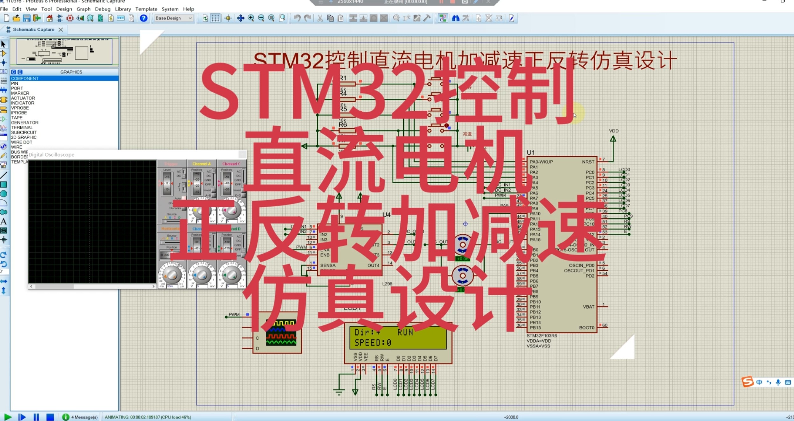Click the blue binoculars search icon

point(455,18)
